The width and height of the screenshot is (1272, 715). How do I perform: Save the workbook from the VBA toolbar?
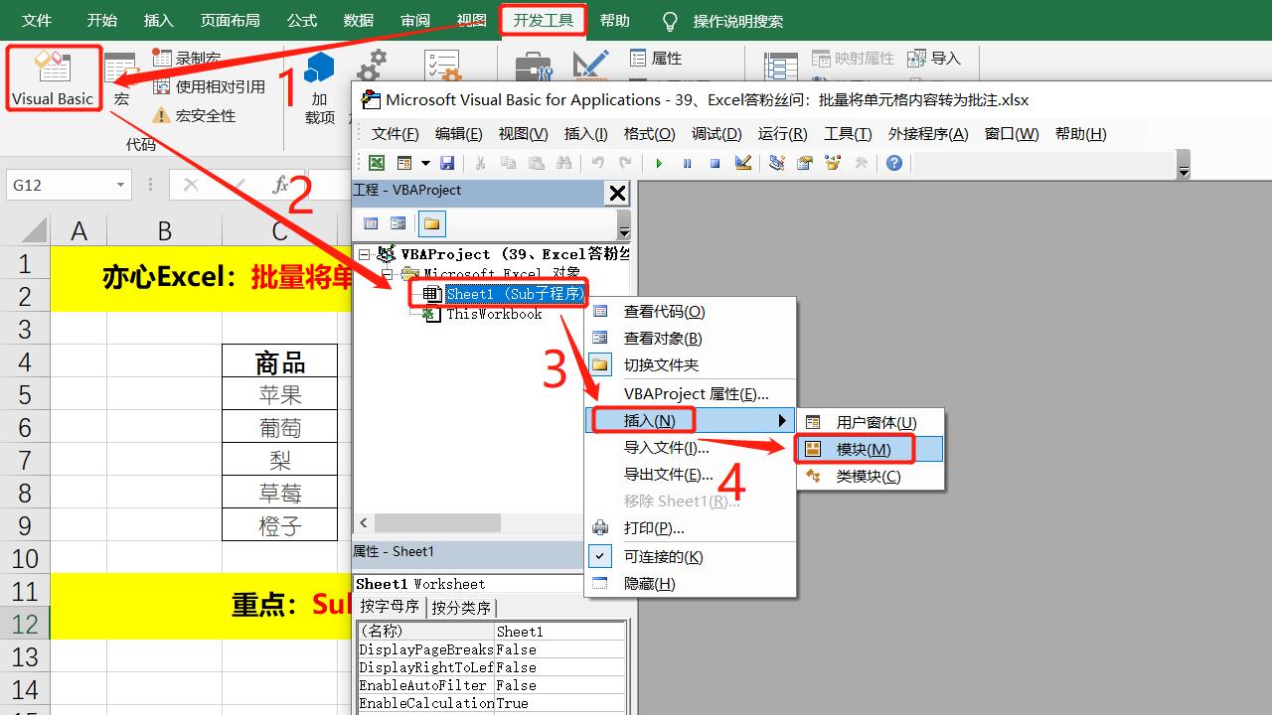(x=447, y=163)
